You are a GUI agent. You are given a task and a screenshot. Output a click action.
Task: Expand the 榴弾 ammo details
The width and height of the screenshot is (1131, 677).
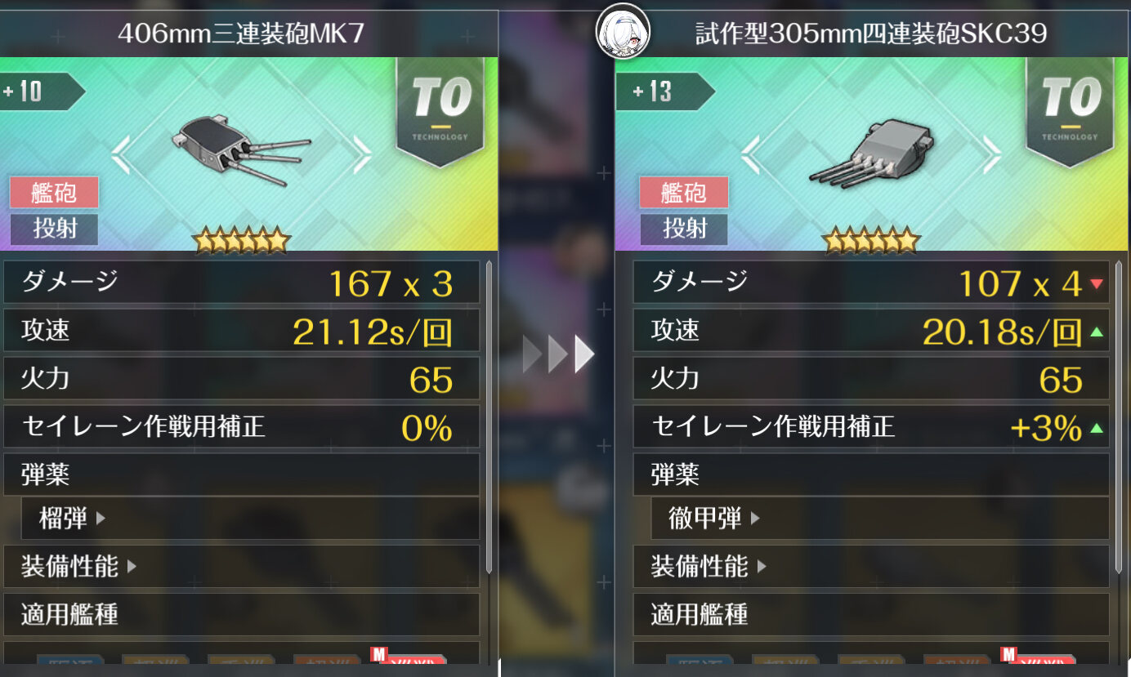pos(72,518)
